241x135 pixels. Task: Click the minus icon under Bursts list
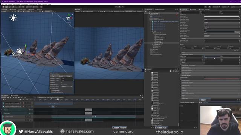pos(238,50)
